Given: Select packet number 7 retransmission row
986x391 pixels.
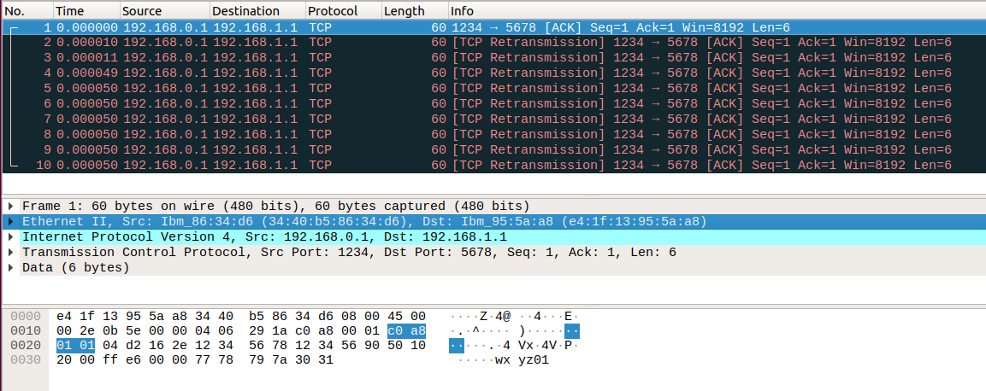Looking at the screenshot, I should (493, 120).
